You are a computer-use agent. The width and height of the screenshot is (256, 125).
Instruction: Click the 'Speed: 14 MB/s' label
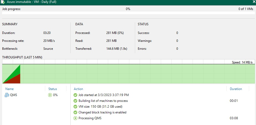coord(242,62)
